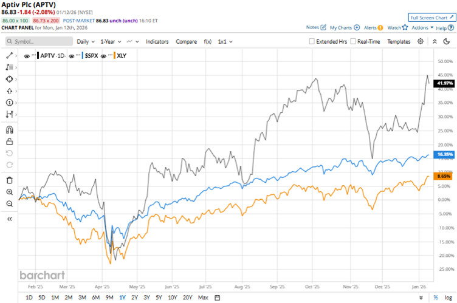Open the numbered annotation tool
This screenshot has width=457, height=303.
tap(9, 103)
